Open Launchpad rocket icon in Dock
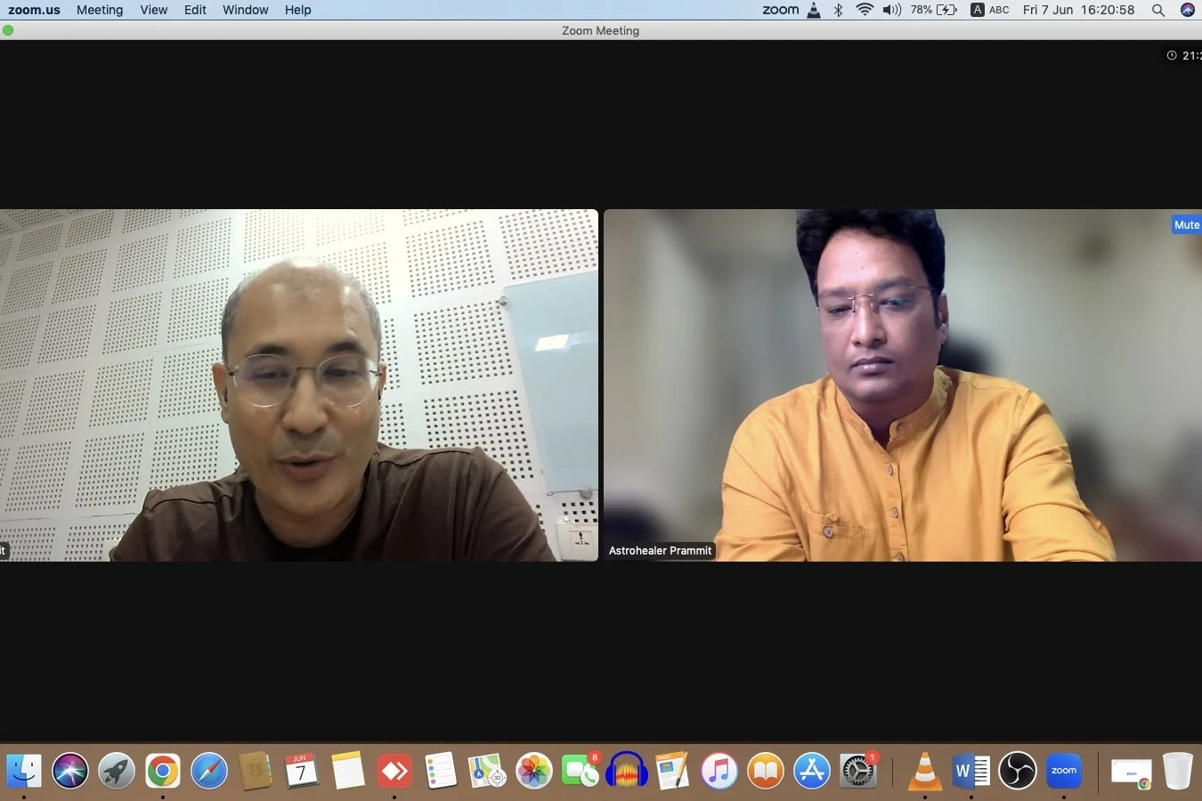 (117, 771)
